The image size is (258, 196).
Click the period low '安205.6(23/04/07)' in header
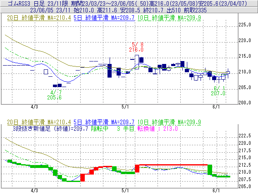(222, 3)
